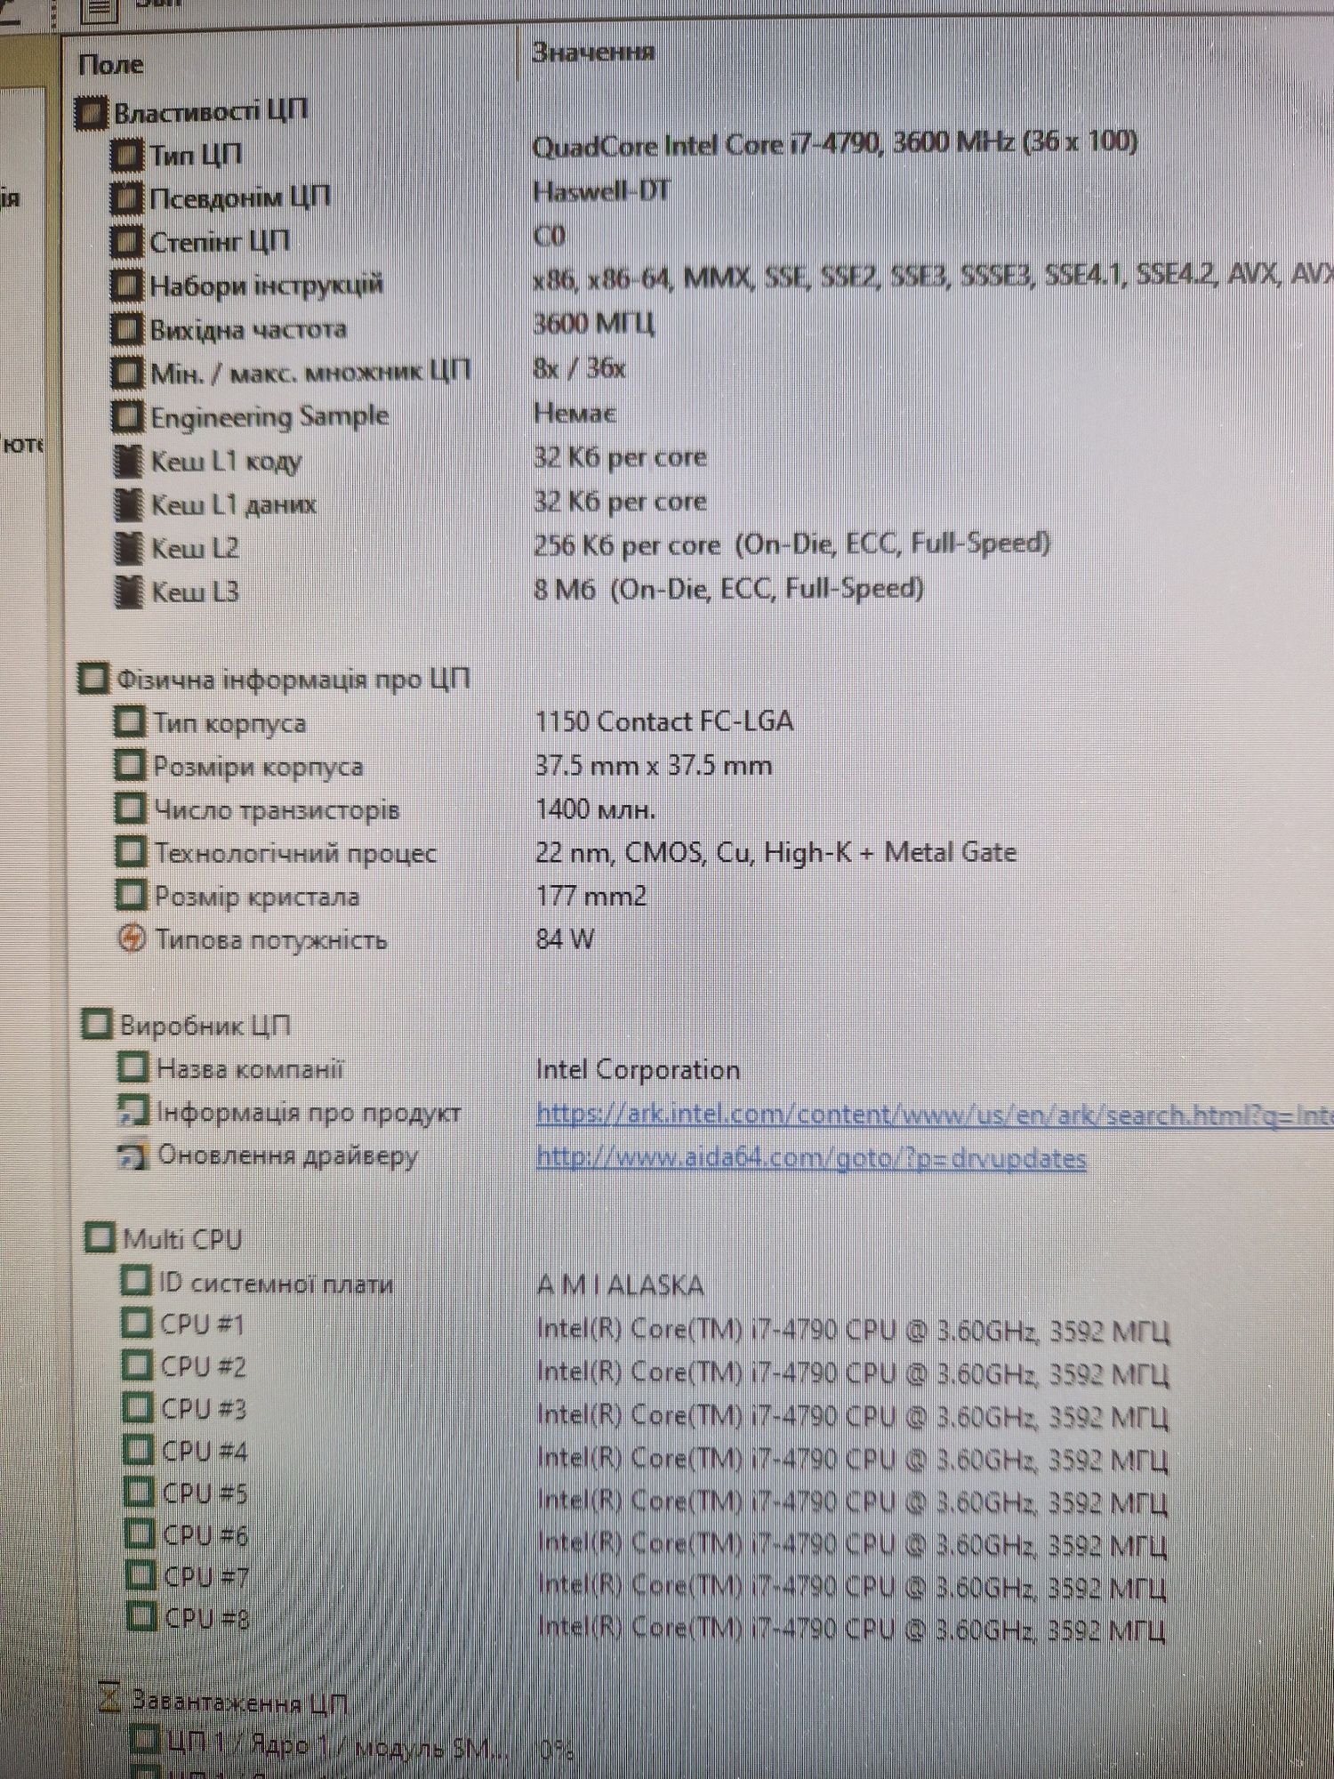Screen dimensions: 1334x1779
Task: Select the CPU #2 row label
Action: [x=204, y=1366]
